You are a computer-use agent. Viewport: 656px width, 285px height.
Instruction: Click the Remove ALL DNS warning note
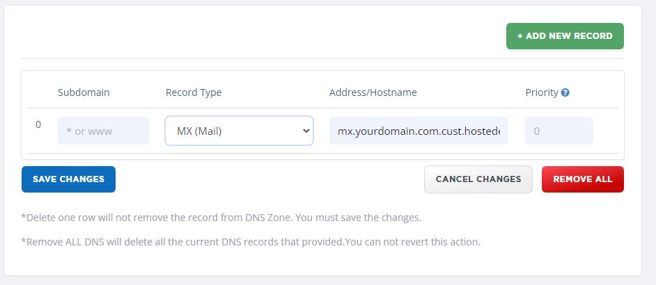(251, 243)
